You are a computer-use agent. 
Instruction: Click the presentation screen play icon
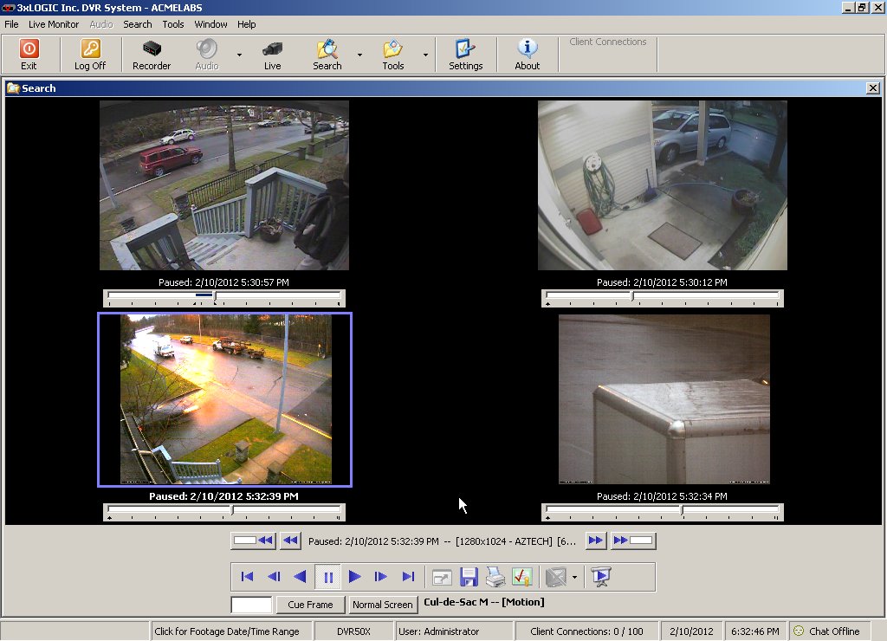[x=601, y=577]
